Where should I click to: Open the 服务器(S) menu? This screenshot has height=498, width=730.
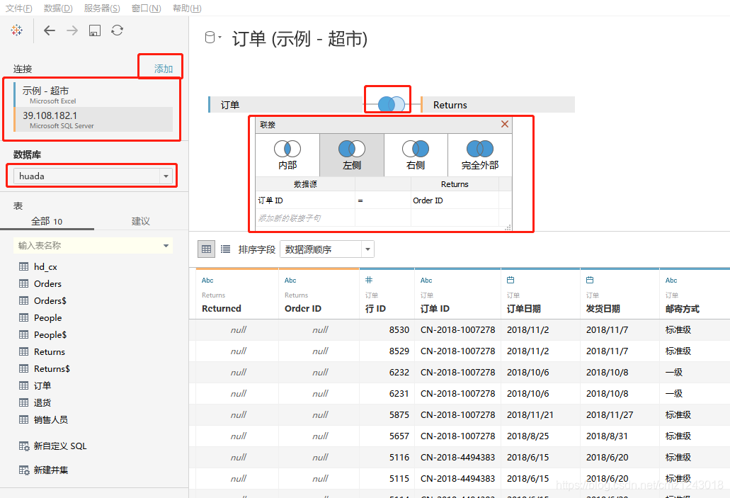tap(102, 9)
